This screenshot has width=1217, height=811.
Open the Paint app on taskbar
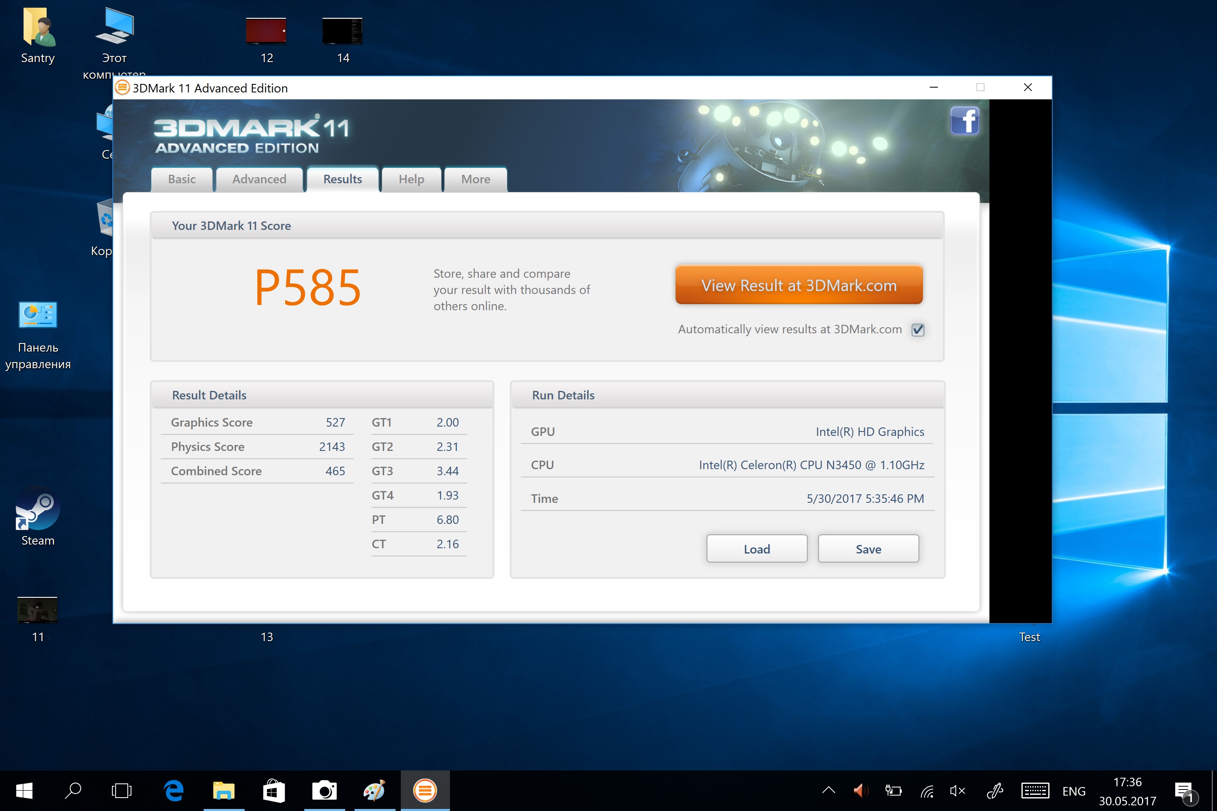coord(374,790)
